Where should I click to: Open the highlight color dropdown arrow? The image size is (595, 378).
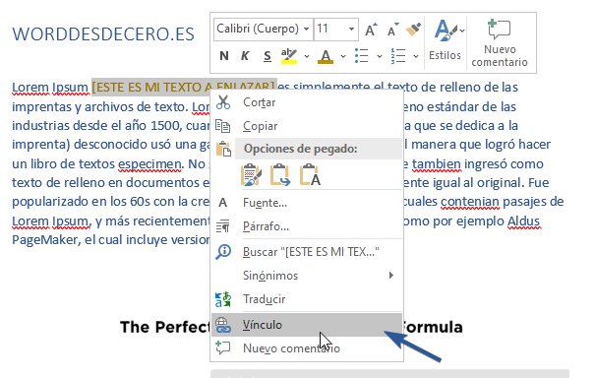[x=307, y=56]
